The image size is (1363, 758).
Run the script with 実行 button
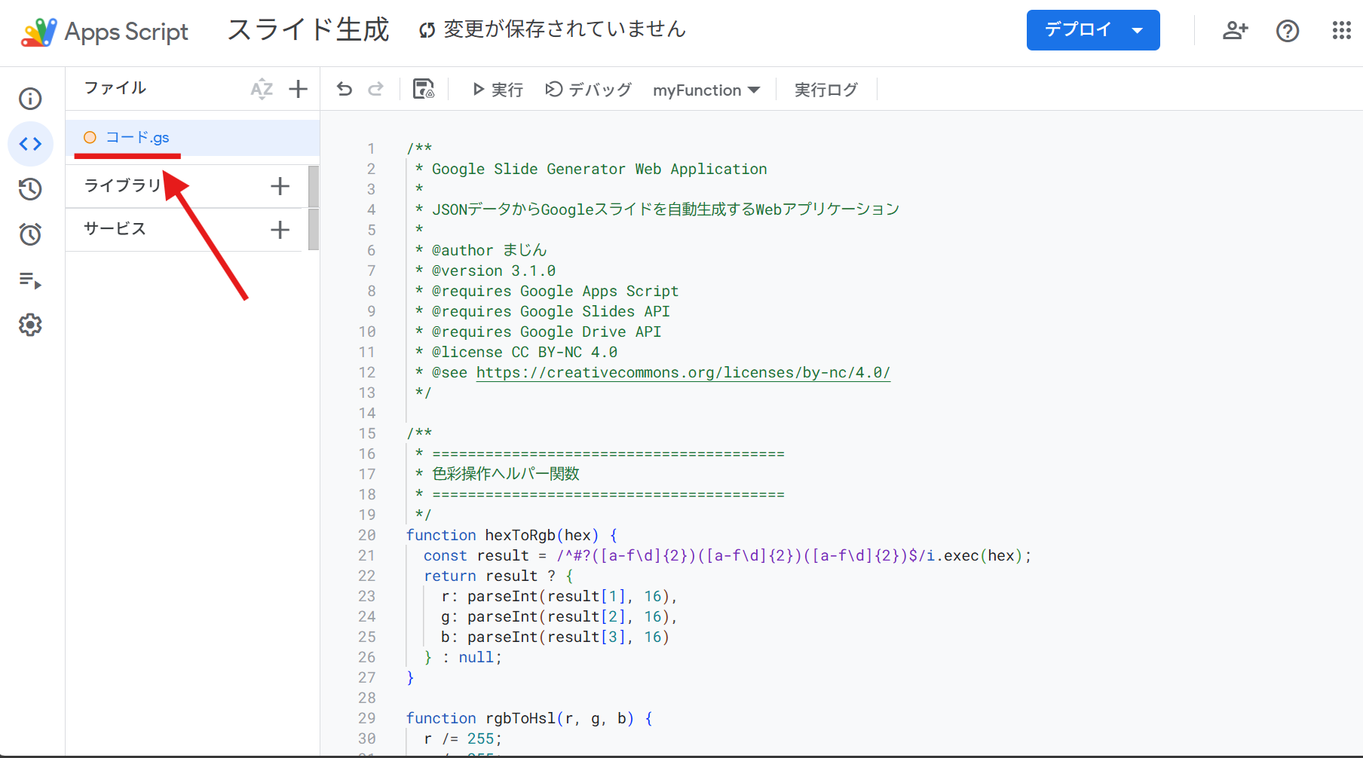498,90
